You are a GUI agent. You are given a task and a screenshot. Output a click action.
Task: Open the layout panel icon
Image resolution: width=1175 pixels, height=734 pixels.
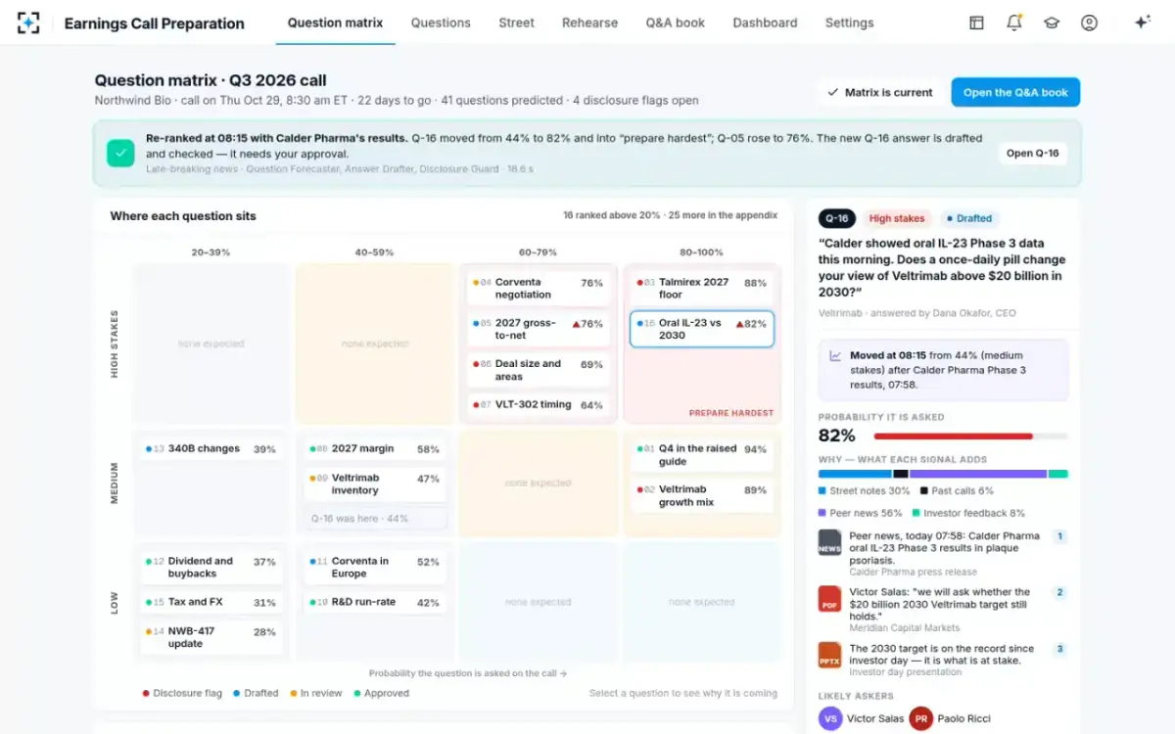[x=976, y=23]
